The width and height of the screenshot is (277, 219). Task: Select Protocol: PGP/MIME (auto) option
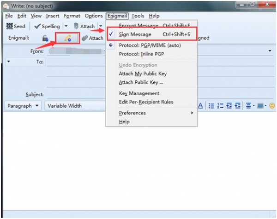coord(151,45)
